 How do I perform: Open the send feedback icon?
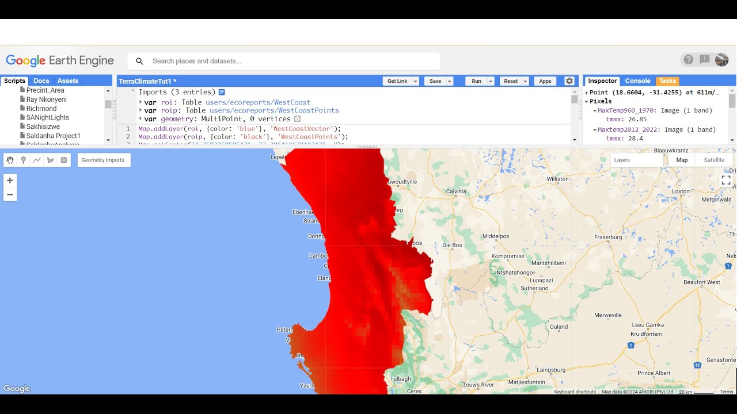point(705,59)
